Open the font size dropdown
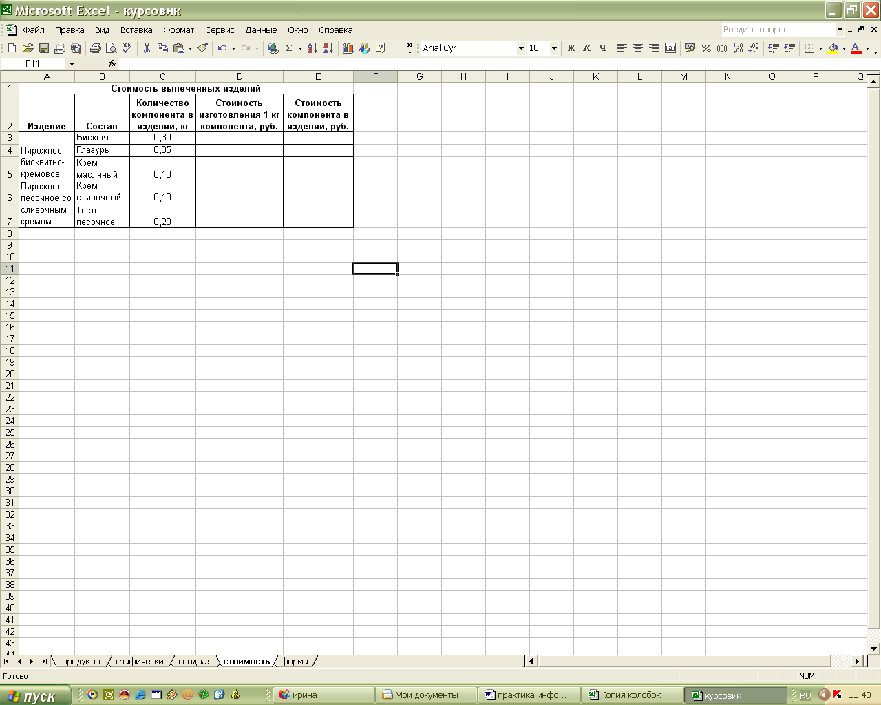Image resolution: width=881 pixels, height=705 pixels. tap(554, 48)
